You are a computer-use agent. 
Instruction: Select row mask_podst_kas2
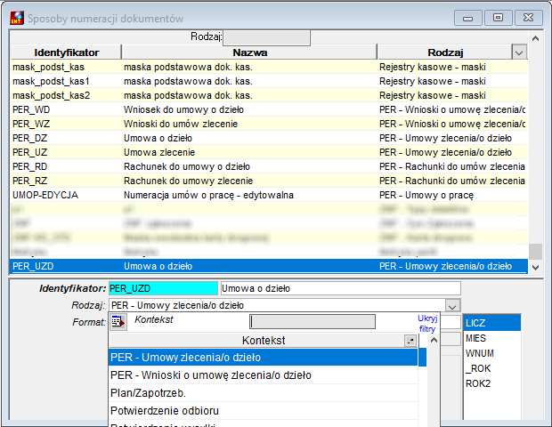[269, 95]
